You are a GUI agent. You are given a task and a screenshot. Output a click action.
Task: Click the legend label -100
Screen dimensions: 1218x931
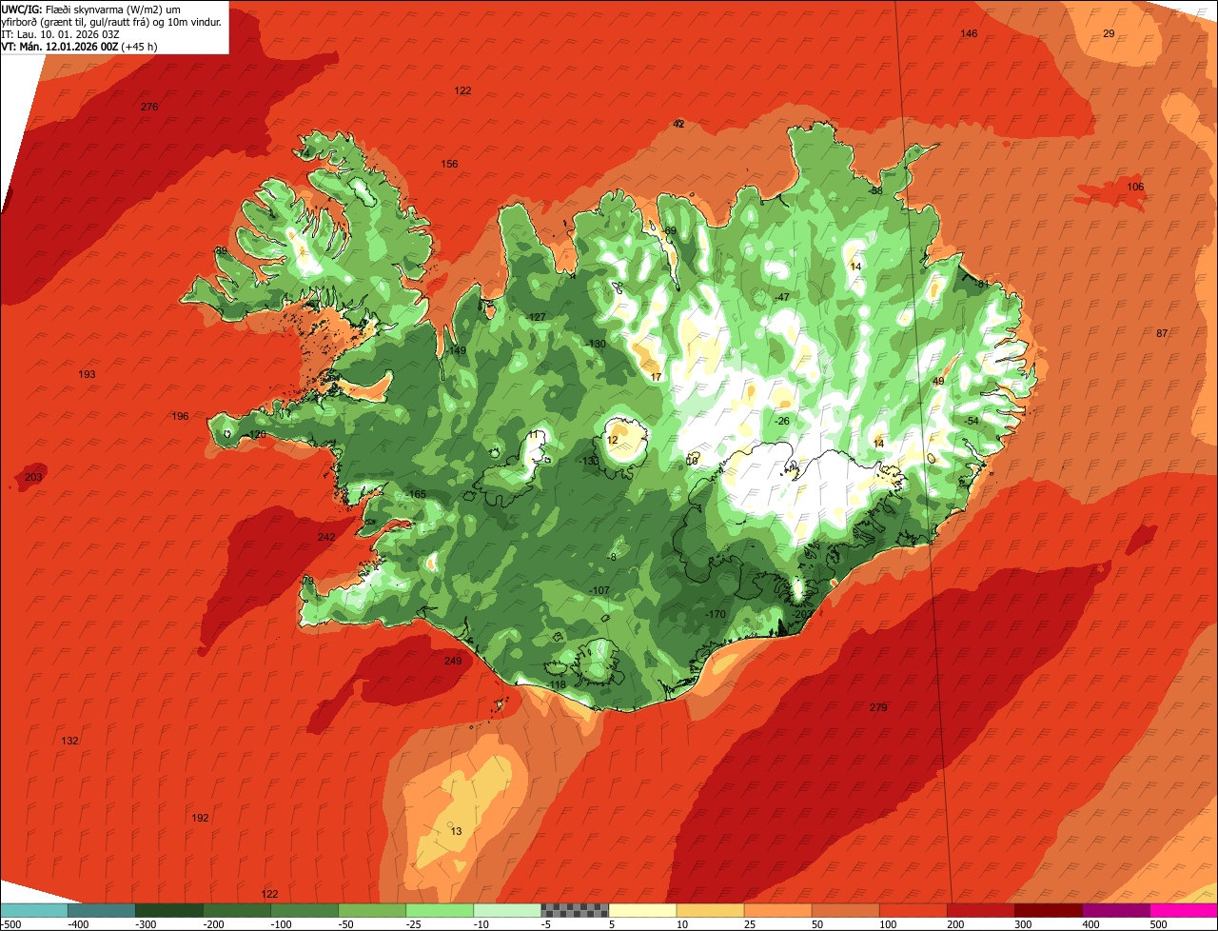click(284, 924)
